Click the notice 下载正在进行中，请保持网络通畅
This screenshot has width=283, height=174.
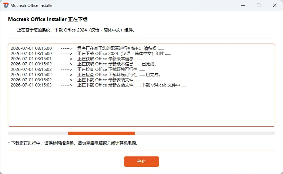[73, 143]
